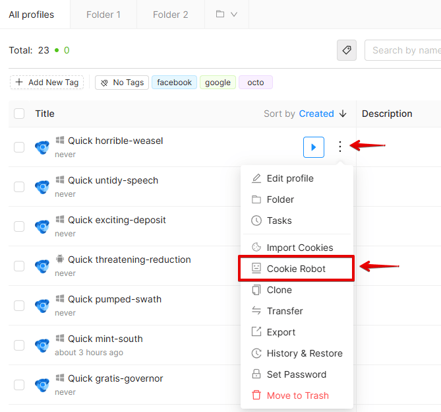Click the Export icon in context menu
The image size is (441, 412).
click(x=256, y=331)
